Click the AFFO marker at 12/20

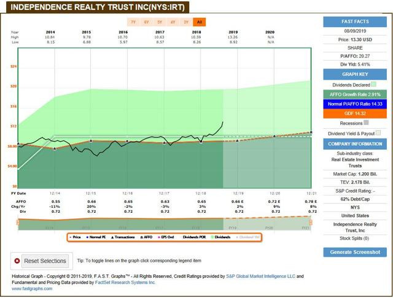coord(274,136)
